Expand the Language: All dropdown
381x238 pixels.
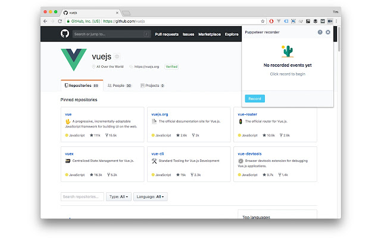click(150, 197)
